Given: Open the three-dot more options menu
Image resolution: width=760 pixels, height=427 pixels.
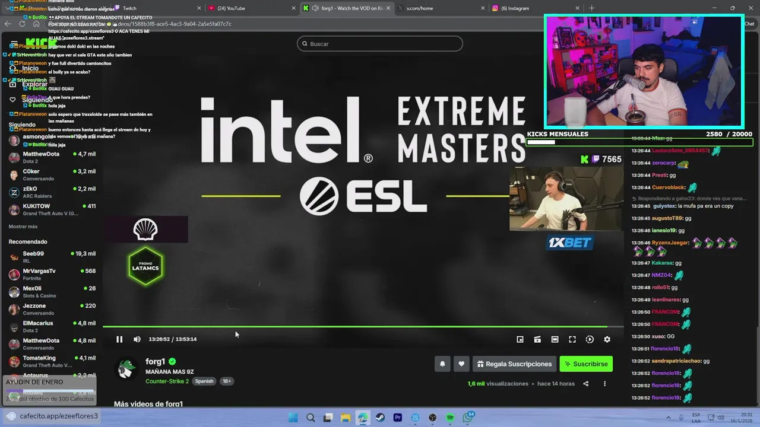Looking at the screenshot, I should pos(604,384).
